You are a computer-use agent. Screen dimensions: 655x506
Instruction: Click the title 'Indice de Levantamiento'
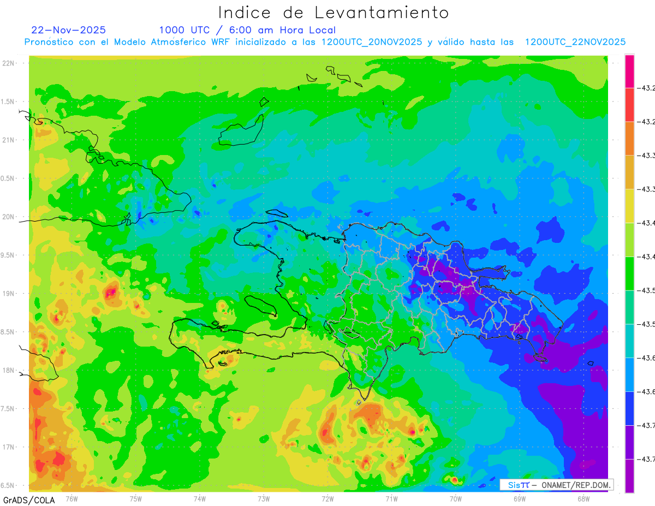[x=334, y=12]
